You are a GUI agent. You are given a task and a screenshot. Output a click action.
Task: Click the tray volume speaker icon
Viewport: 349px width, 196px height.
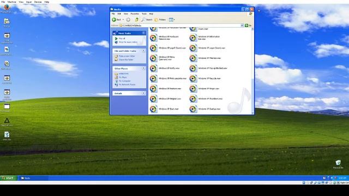[332, 178]
